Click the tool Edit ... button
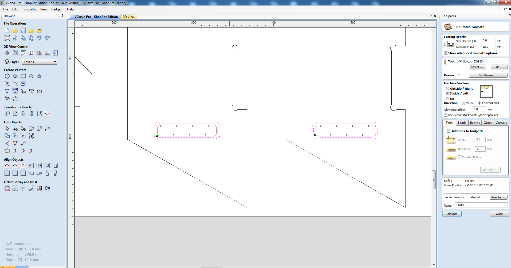Screen dimensions: 511x268 pos(499,67)
